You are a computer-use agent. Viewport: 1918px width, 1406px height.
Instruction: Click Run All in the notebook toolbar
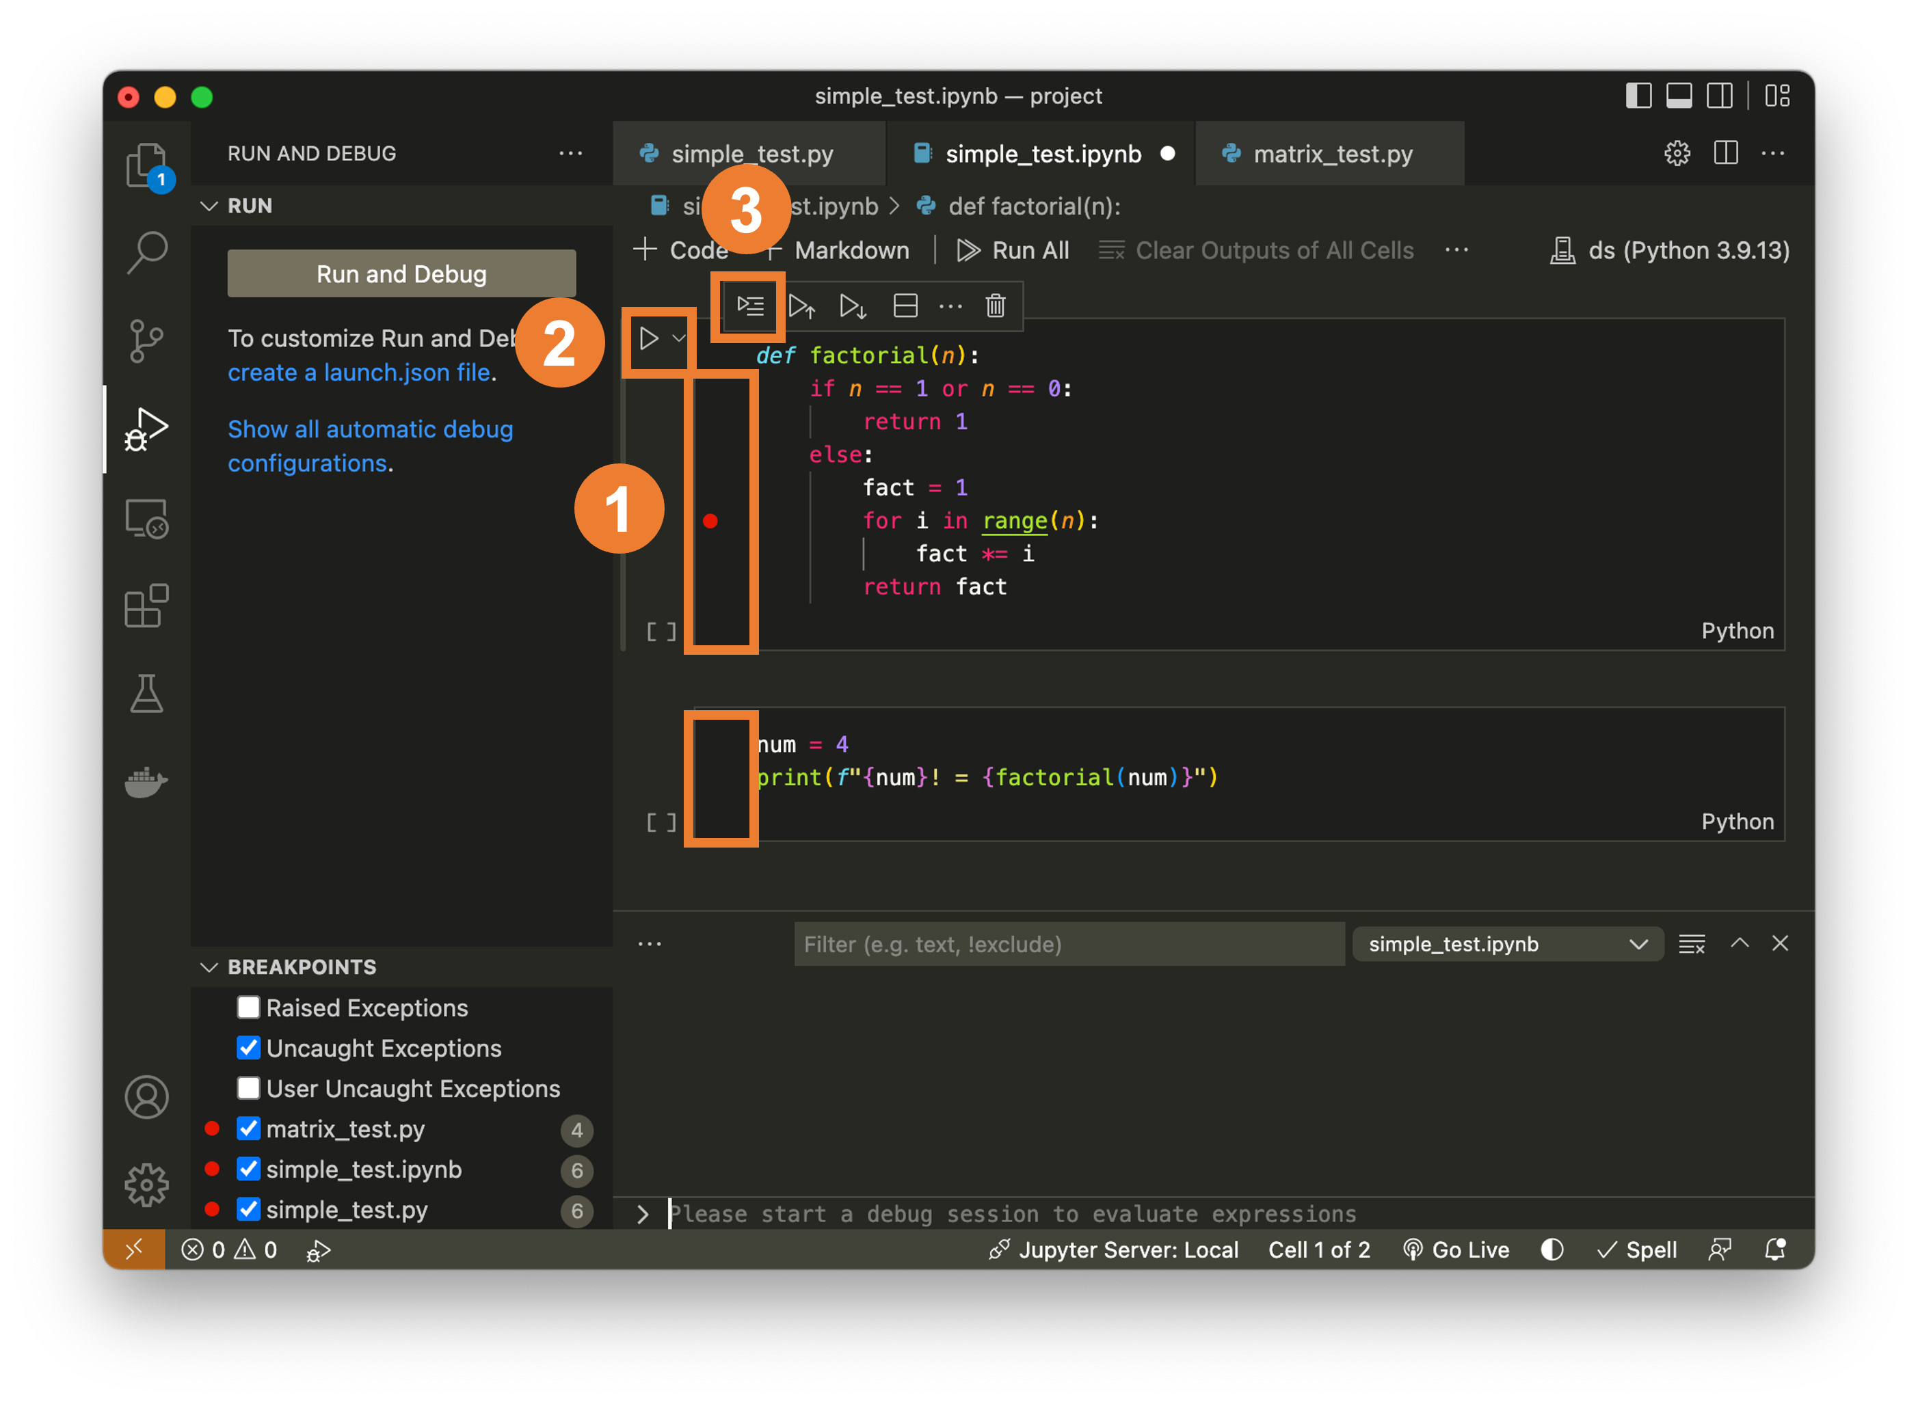[1012, 250]
